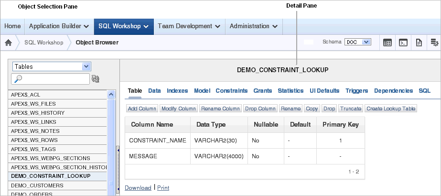Switch to the Data tab

point(154,90)
